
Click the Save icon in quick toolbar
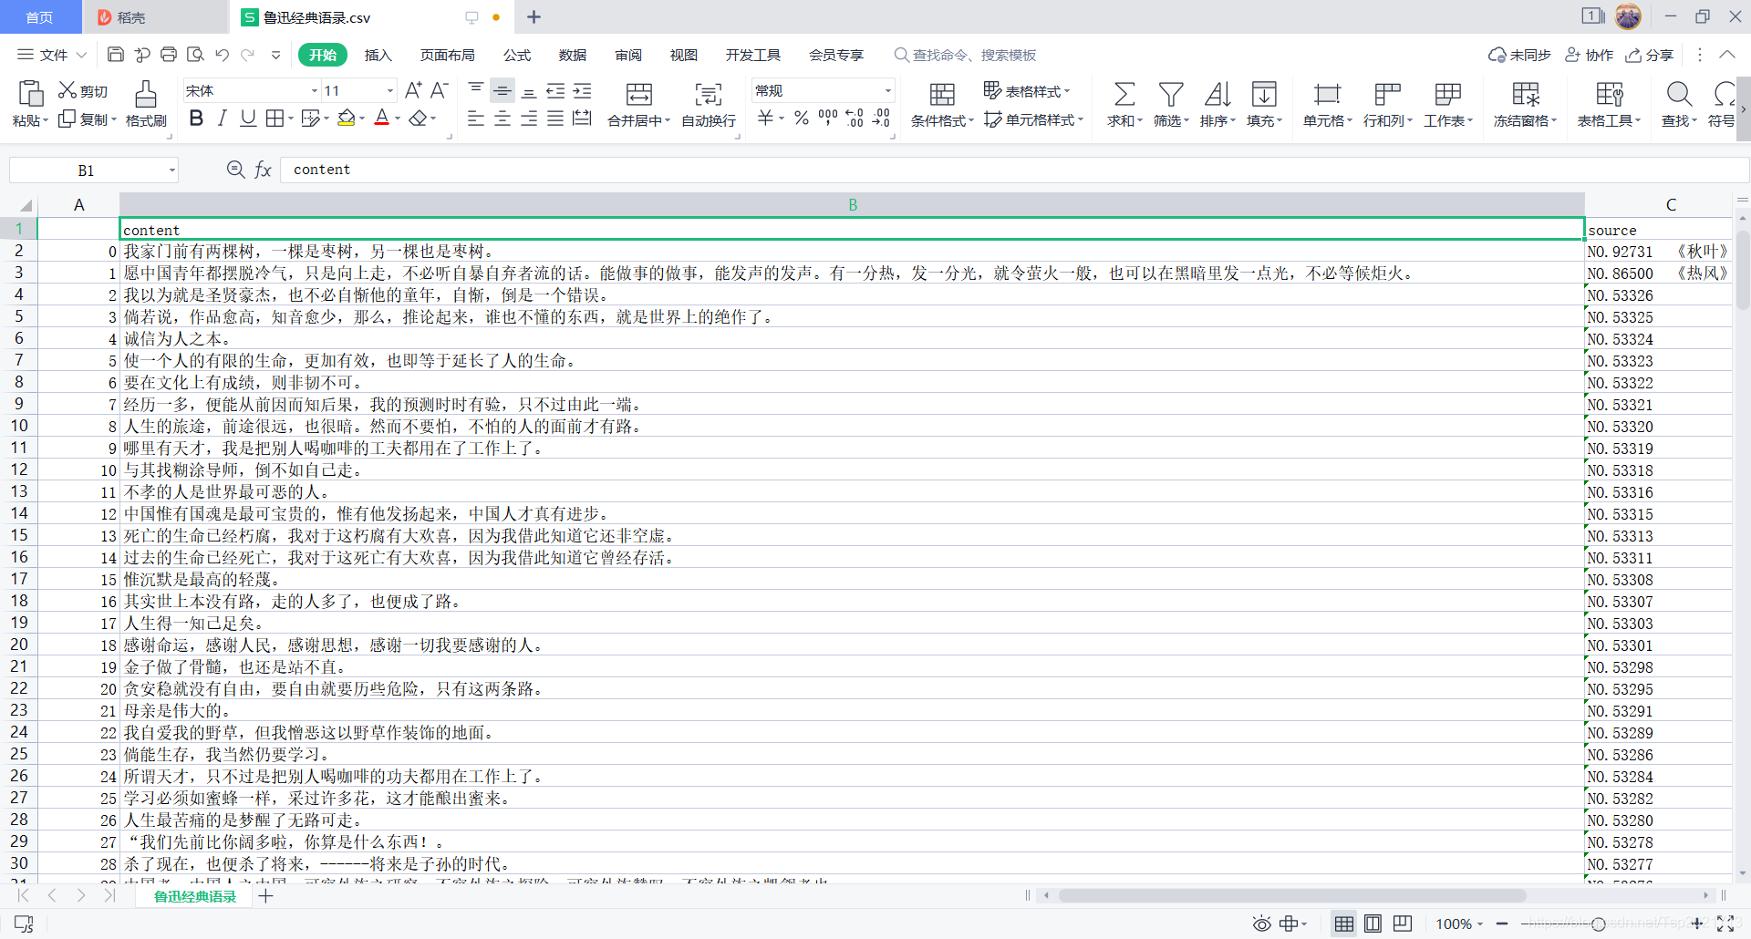pos(116,55)
